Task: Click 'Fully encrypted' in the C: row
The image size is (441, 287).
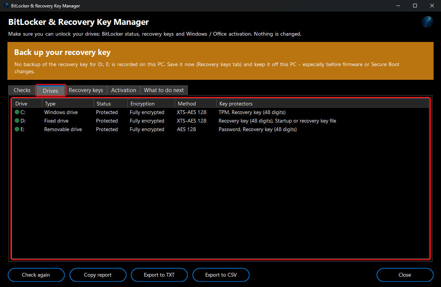Action: point(147,112)
